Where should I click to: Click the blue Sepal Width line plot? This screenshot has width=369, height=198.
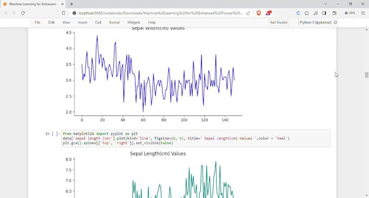click(158, 73)
